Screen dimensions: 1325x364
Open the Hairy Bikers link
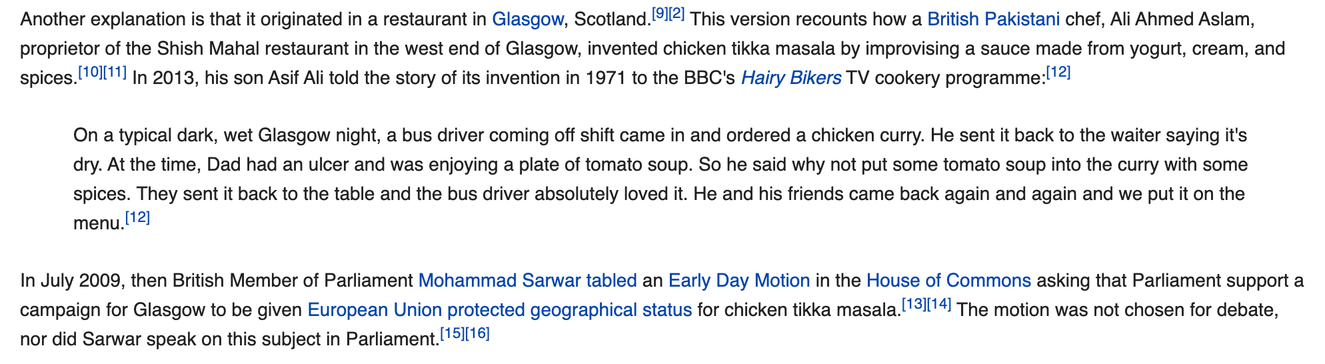pos(790,78)
